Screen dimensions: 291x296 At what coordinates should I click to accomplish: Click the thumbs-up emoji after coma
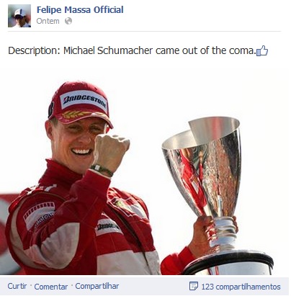coord(262,50)
